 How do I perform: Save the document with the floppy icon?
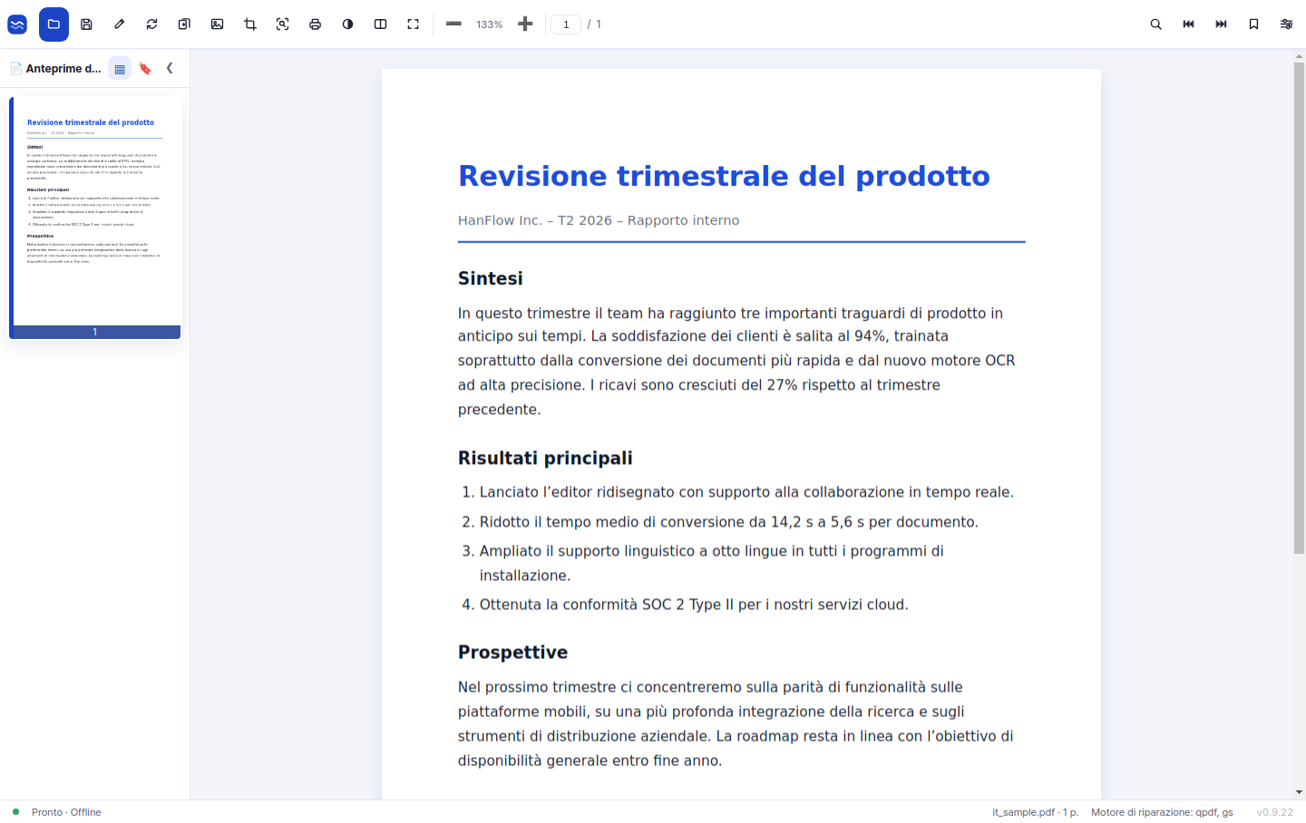(x=86, y=24)
